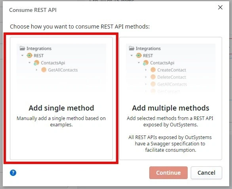Expand the GetAllContacts node in left card
Screen dimensions: 232x189
[x=36, y=70]
